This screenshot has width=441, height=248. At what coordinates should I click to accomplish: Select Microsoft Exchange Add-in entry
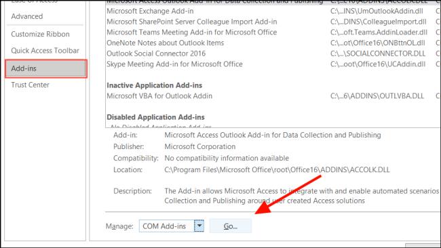click(150, 12)
